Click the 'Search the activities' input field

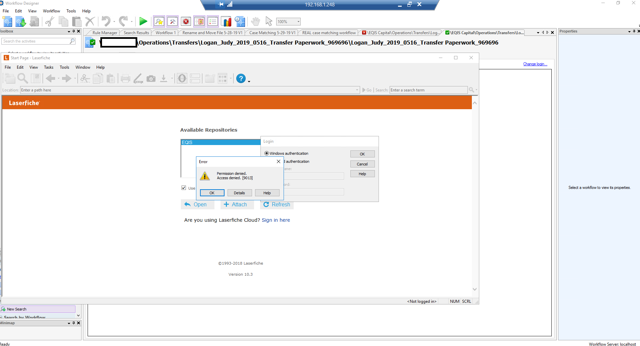tap(36, 41)
